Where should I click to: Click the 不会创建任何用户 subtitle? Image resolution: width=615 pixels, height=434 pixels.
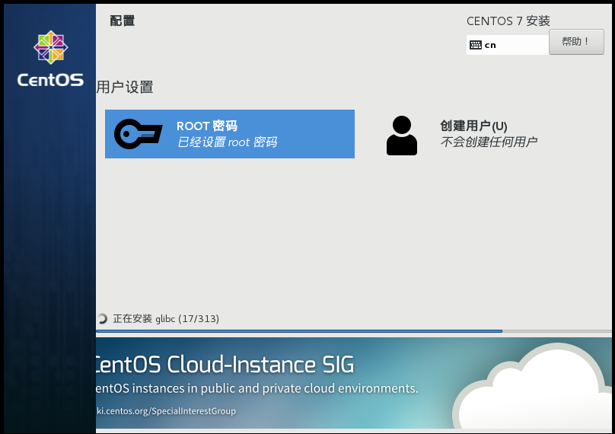point(489,142)
